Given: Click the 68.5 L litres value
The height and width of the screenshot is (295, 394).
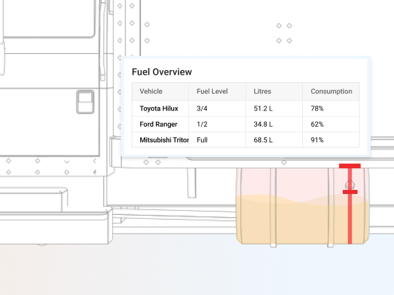Looking at the screenshot, I should pyautogui.click(x=263, y=140).
